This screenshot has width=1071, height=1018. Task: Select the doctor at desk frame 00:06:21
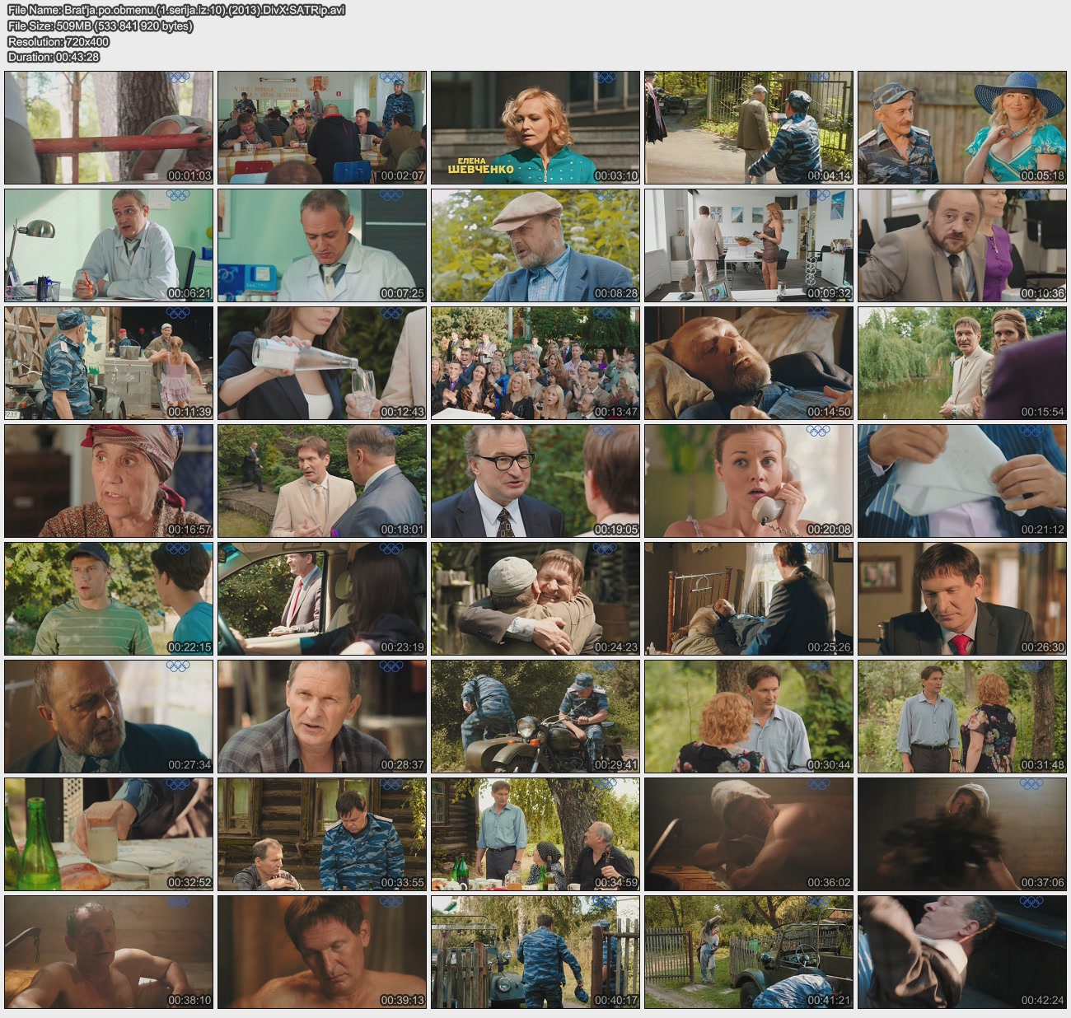pos(109,245)
